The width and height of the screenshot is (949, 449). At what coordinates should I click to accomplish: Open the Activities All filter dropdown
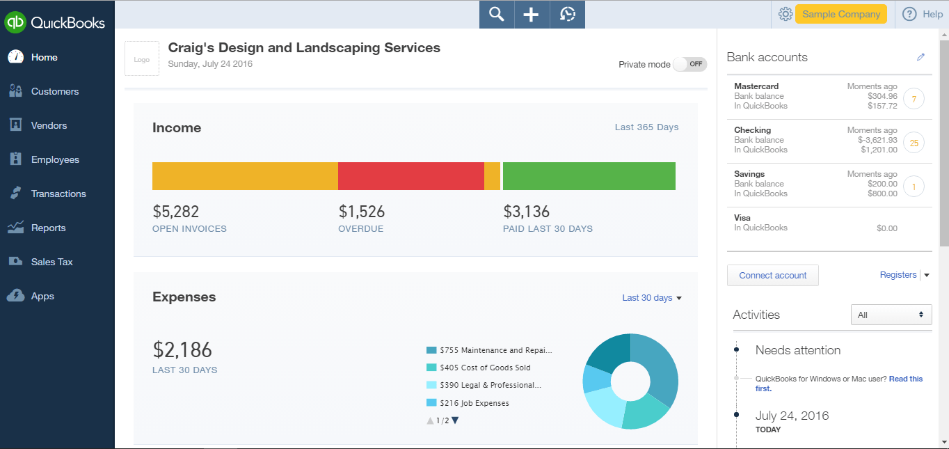point(891,315)
